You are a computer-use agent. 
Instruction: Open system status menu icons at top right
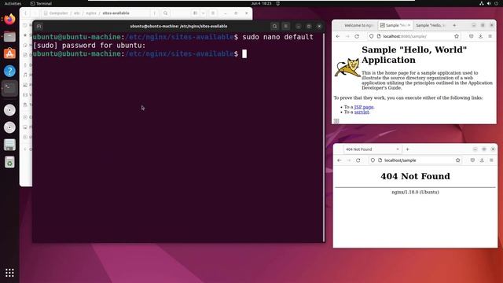click(489, 3)
